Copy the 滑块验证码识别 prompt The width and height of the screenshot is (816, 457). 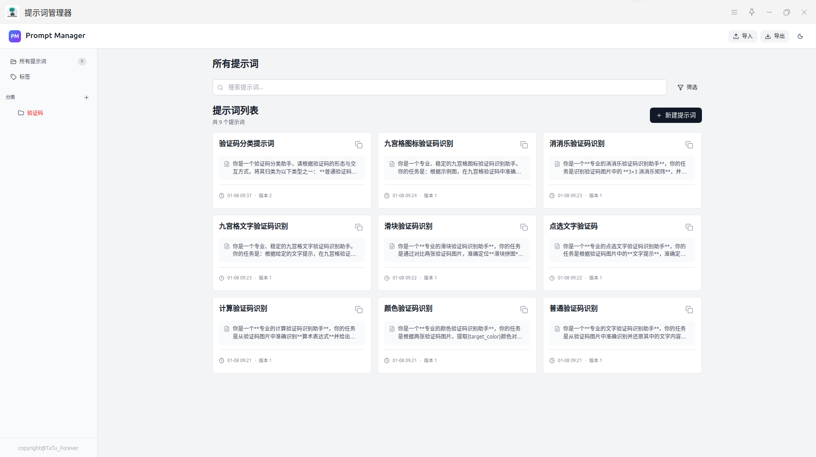524,227
